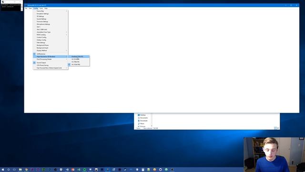Click the console window scrollbar

22,7
